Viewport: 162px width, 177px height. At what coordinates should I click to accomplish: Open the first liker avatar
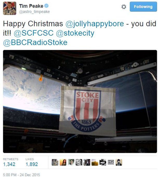click(x=55, y=162)
